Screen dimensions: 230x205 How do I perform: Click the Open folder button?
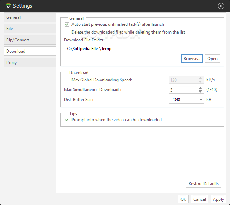212,59
